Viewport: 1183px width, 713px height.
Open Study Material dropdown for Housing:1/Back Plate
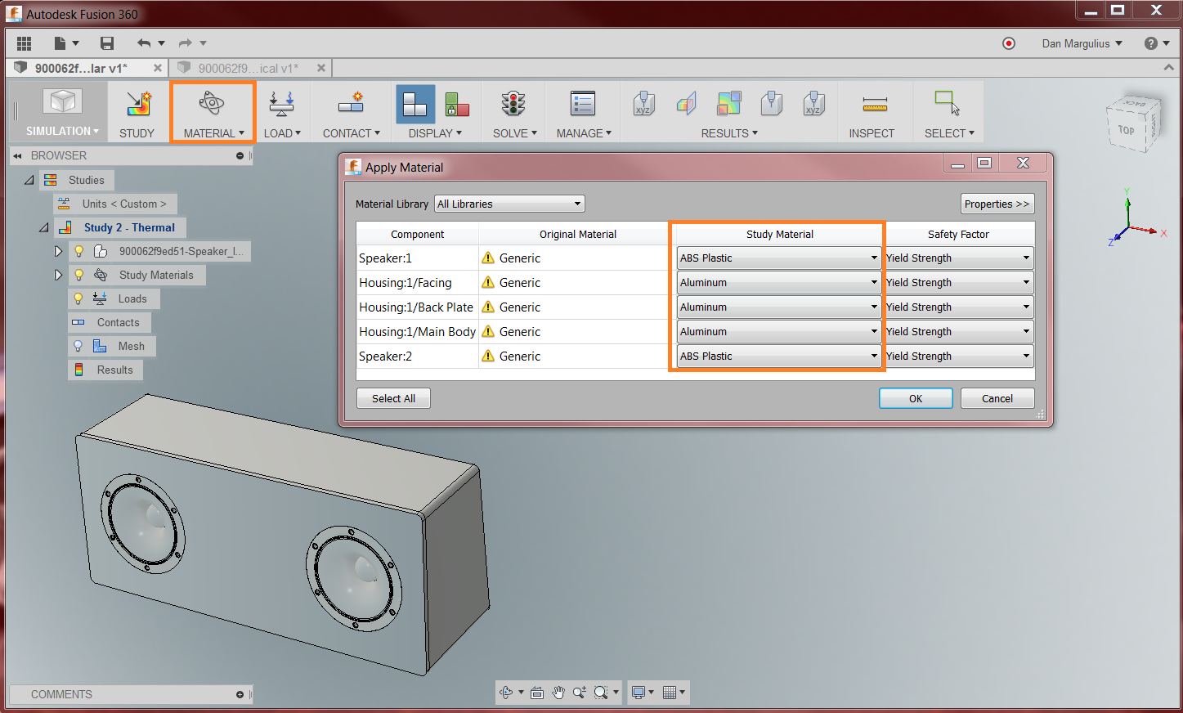(778, 307)
